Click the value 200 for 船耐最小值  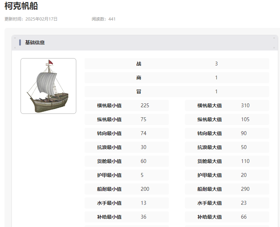coord(145,189)
